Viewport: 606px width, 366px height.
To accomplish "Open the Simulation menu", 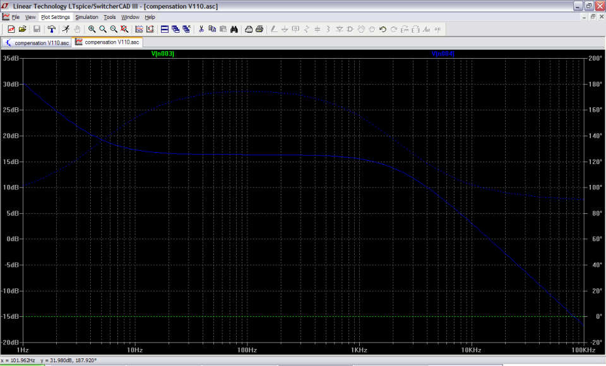I will pos(86,17).
